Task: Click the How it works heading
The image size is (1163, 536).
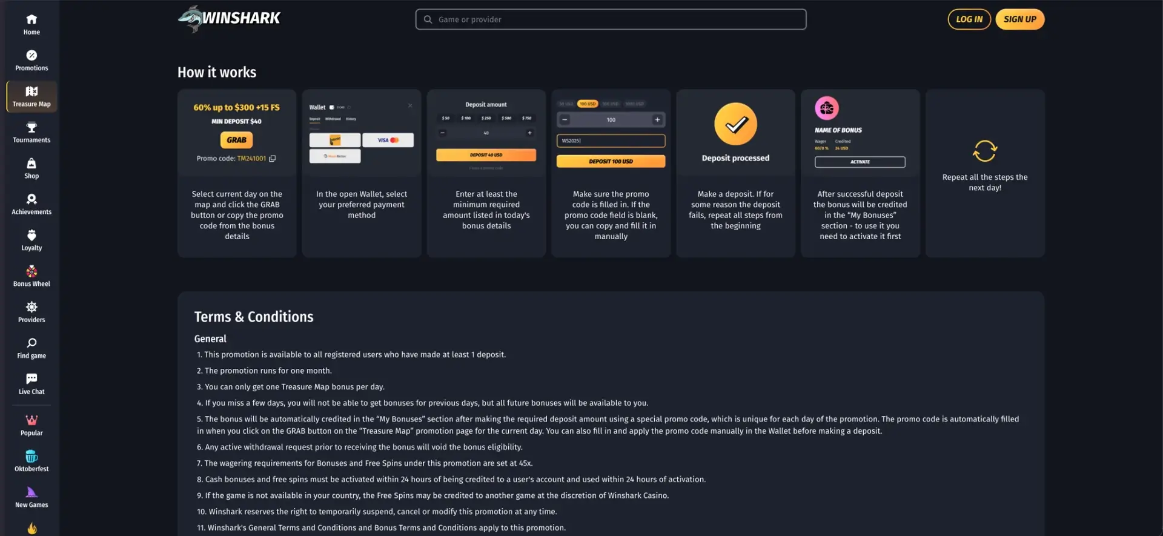Action: pyautogui.click(x=217, y=73)
